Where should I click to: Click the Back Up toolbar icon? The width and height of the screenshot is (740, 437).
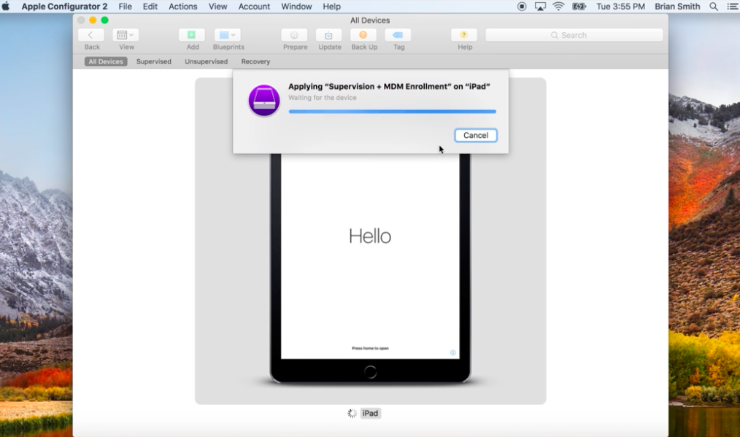click(363, 35)
